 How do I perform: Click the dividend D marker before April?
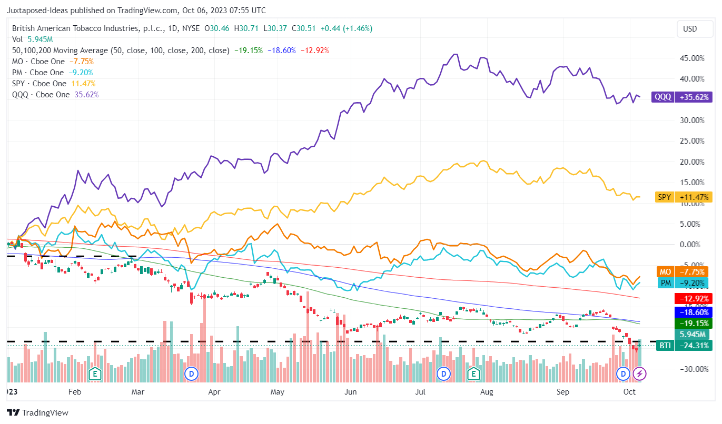coord(192,374)
